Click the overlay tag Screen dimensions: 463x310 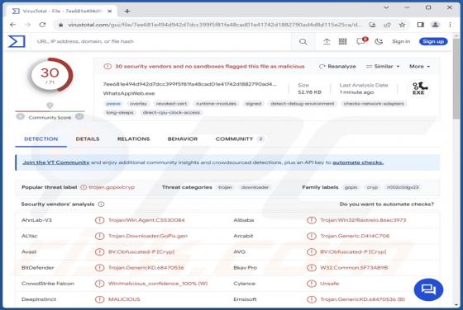138,104
